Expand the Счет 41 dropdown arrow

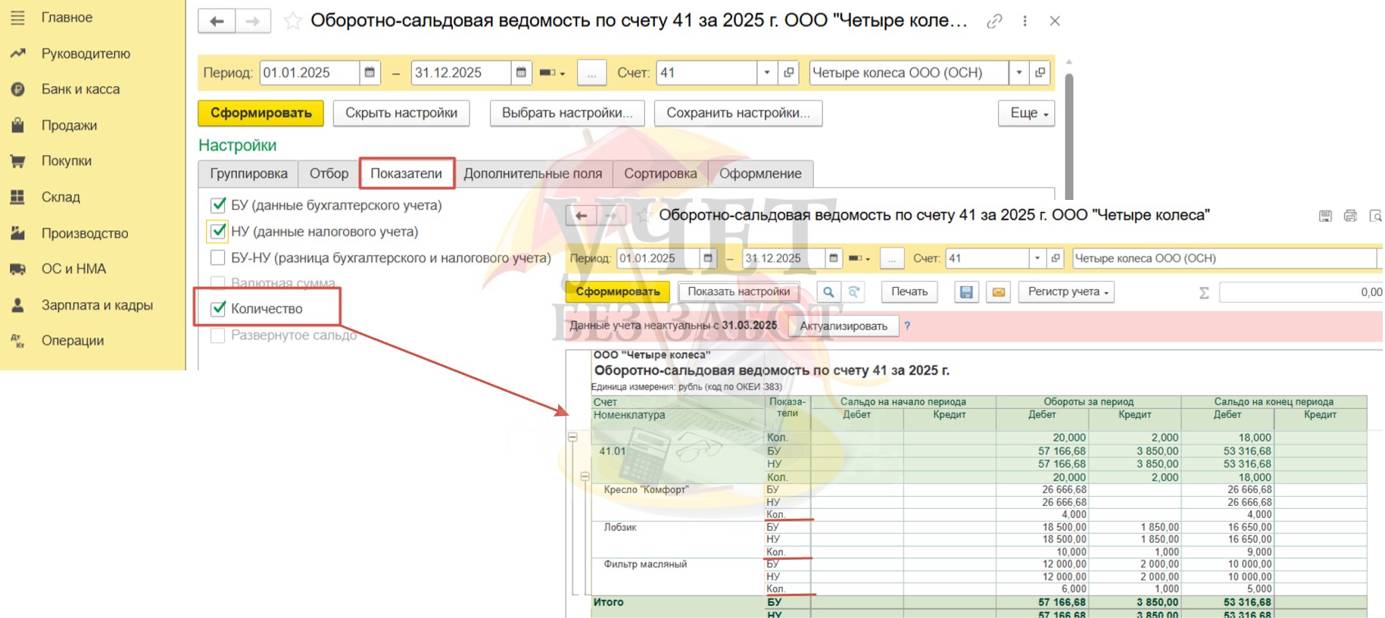coord(766,73)
